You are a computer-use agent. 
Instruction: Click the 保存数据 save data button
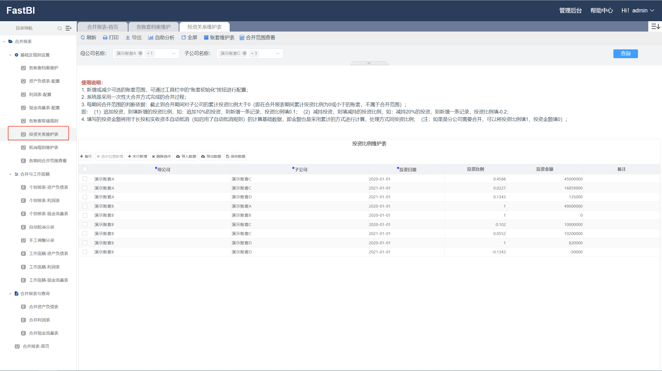pos(236,156)
